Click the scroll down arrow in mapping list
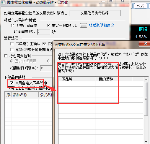This screenshot has height=144, width=150. click(146, 142)
